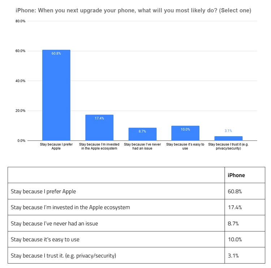
Task: Select the 10.0% bar in the chart
Action: [x=185, y=133]
